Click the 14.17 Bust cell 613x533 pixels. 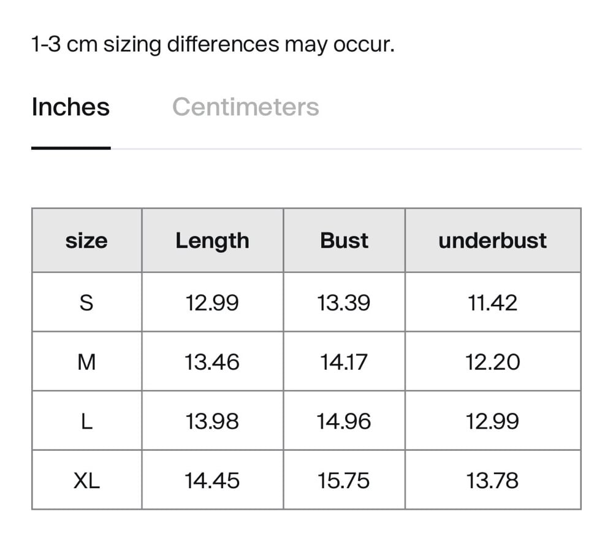[x=344, y=362]
